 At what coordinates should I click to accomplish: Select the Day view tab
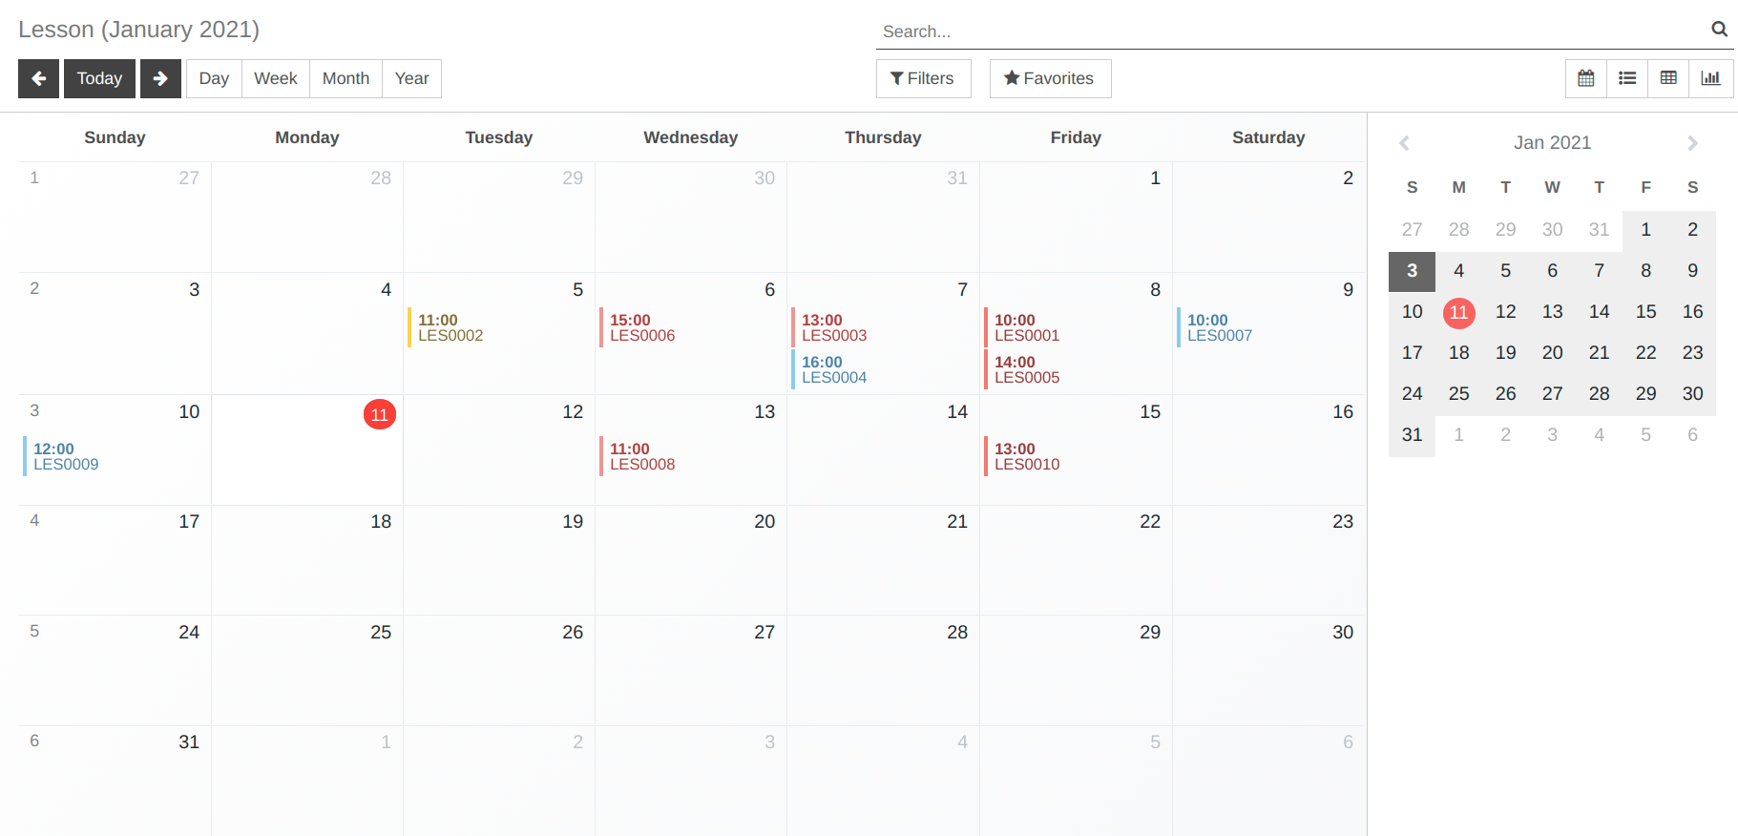tap(214, 78)
